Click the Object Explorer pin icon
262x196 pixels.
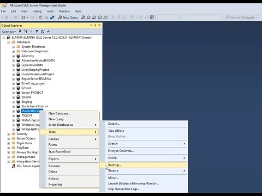click(x=95, y=25)
